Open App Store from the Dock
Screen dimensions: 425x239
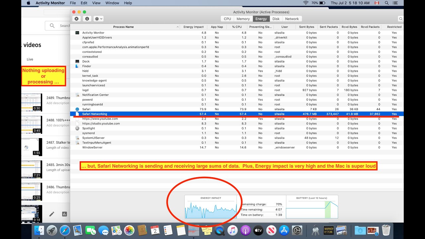click(284, 230)
